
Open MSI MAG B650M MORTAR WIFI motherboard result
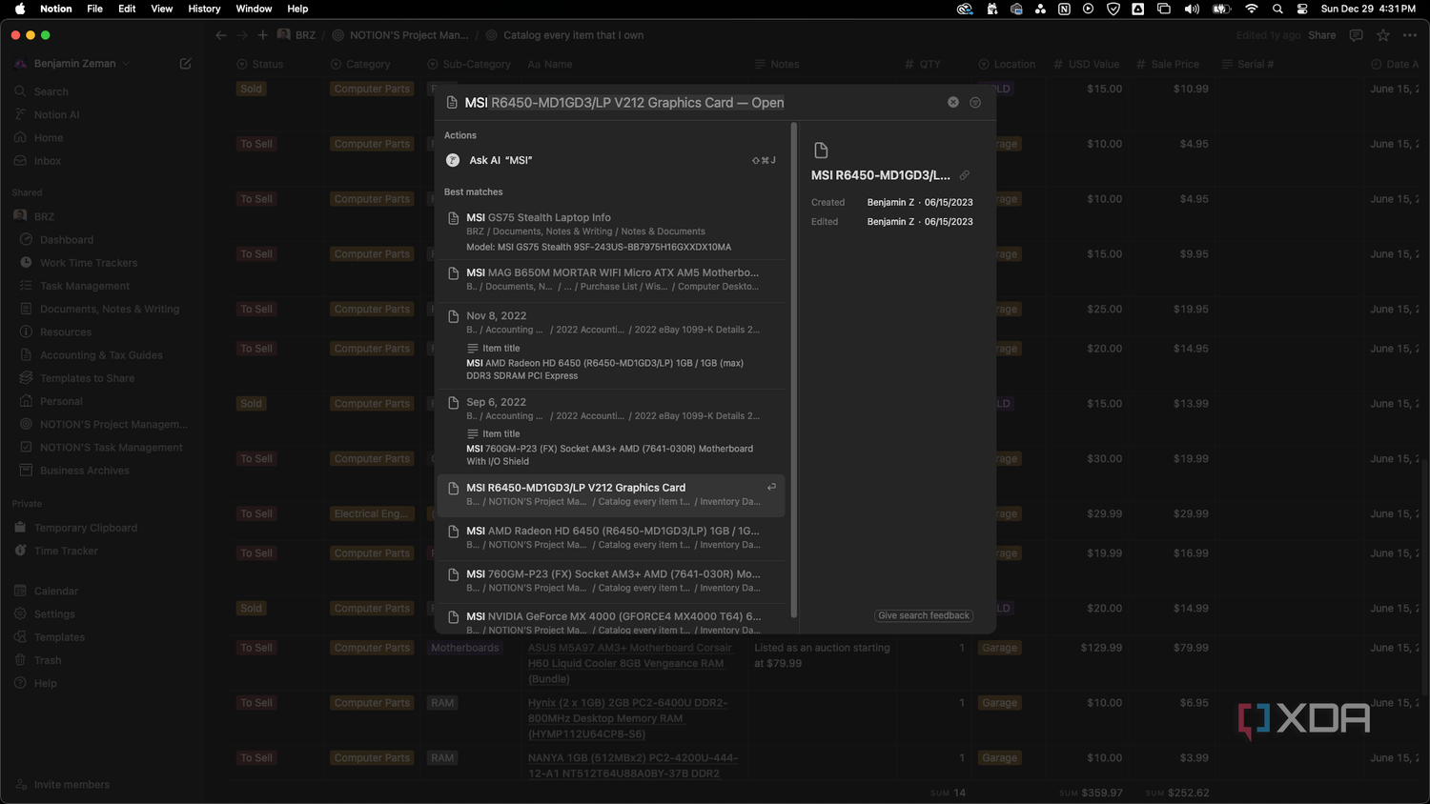pos(610,279)
